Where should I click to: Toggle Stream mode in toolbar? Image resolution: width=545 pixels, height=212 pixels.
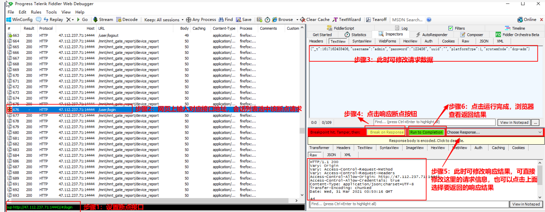(x=103, y=19)
